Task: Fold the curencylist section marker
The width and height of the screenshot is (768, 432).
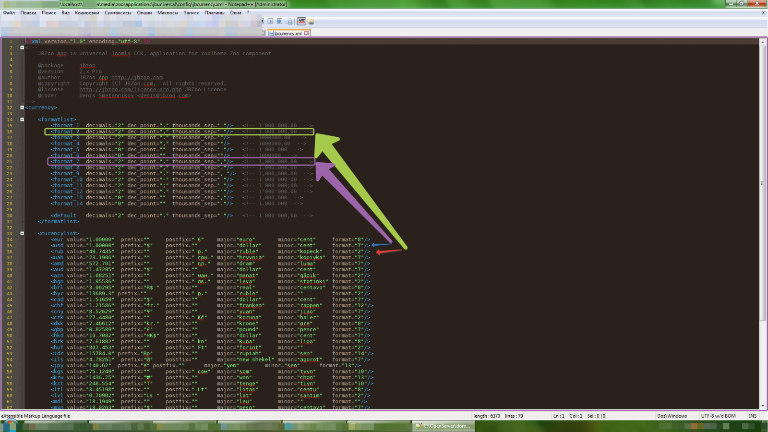Action: 22,234
